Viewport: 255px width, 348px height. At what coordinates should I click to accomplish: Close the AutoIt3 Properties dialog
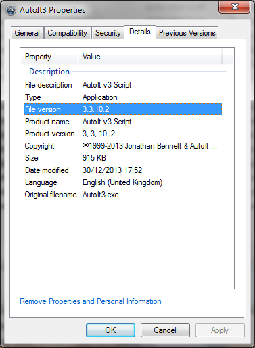pyautogui.click(x=235, y=7)
